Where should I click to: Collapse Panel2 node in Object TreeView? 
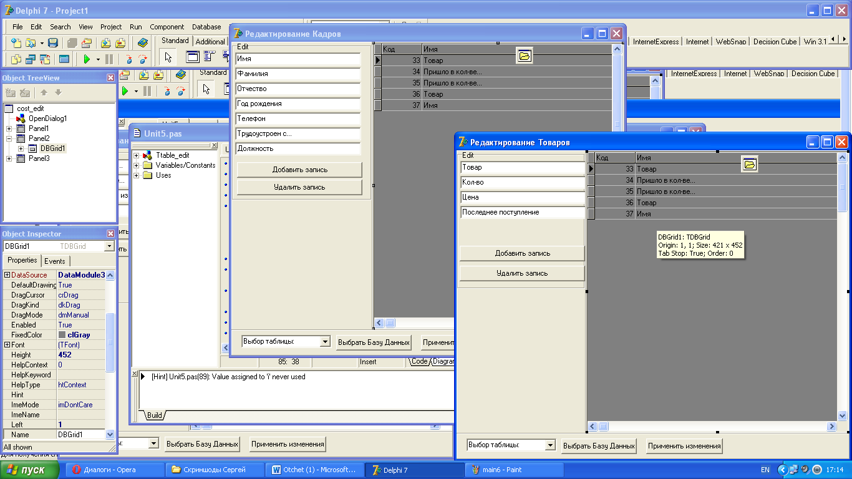(9, 138)
